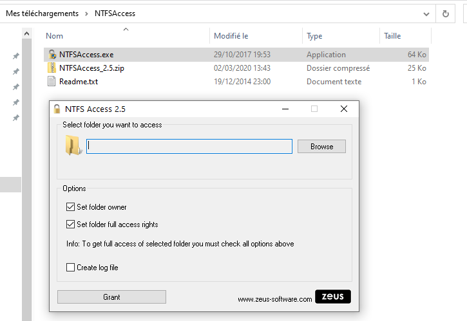Screen dimensions: 467x321
Task: Toggle Set folder owner checkbox
Action: tap(70, 206)
